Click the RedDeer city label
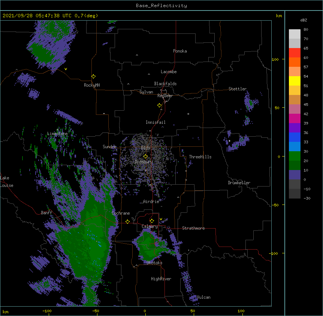The width and height of the screenshot is (323, 316). (165, 96)
